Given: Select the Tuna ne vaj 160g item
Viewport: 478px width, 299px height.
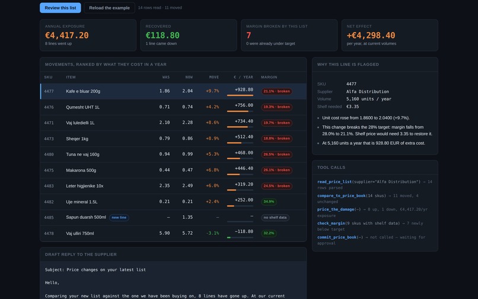Looking at the screenshot, I should (x=82, y=154).
